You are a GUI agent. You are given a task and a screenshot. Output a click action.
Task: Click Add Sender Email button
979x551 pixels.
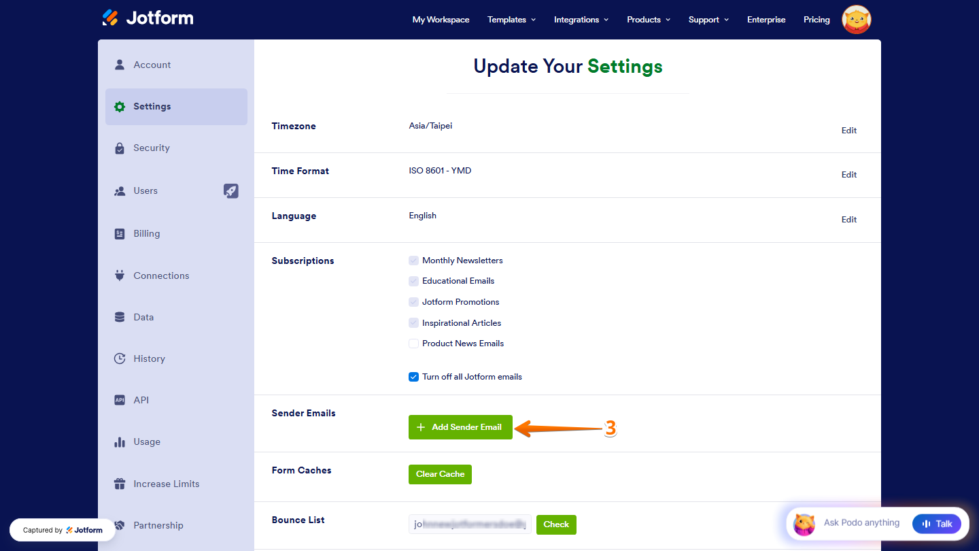click(x=460, y=427)
